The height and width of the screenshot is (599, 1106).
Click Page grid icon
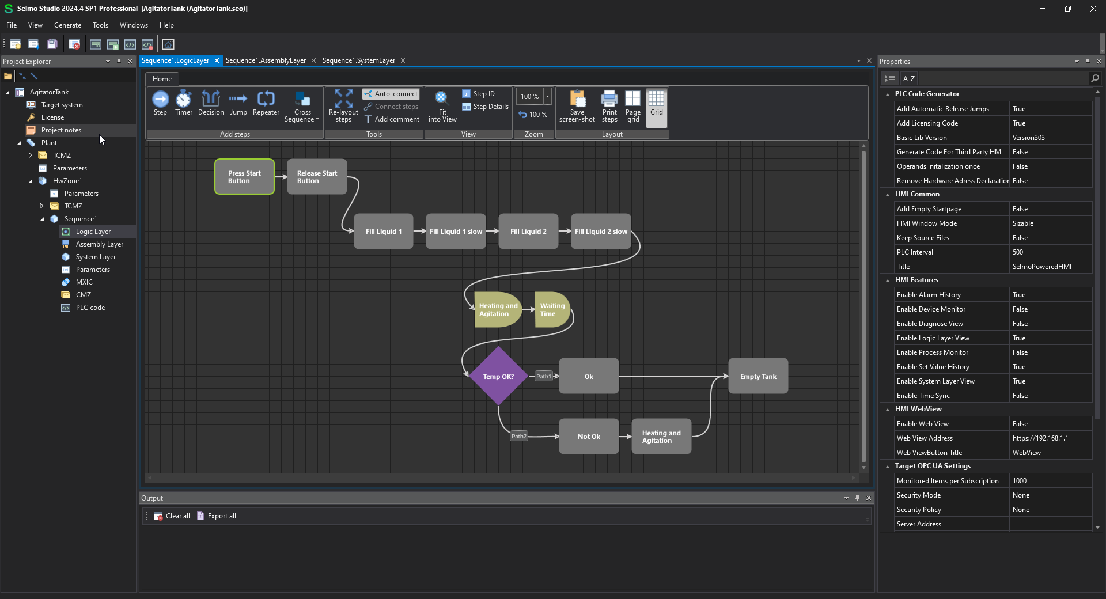click(633, 107)
